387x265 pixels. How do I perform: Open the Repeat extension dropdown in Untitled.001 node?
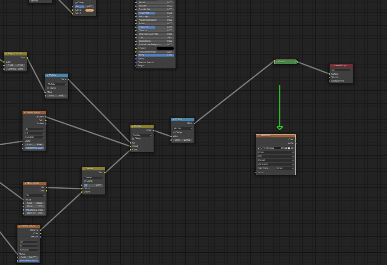pos(276,160)
